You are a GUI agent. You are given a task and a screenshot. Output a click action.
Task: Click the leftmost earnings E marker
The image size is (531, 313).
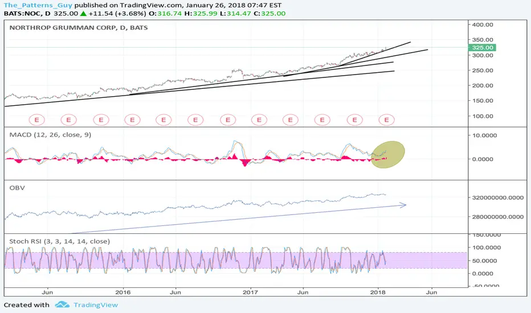36,120
